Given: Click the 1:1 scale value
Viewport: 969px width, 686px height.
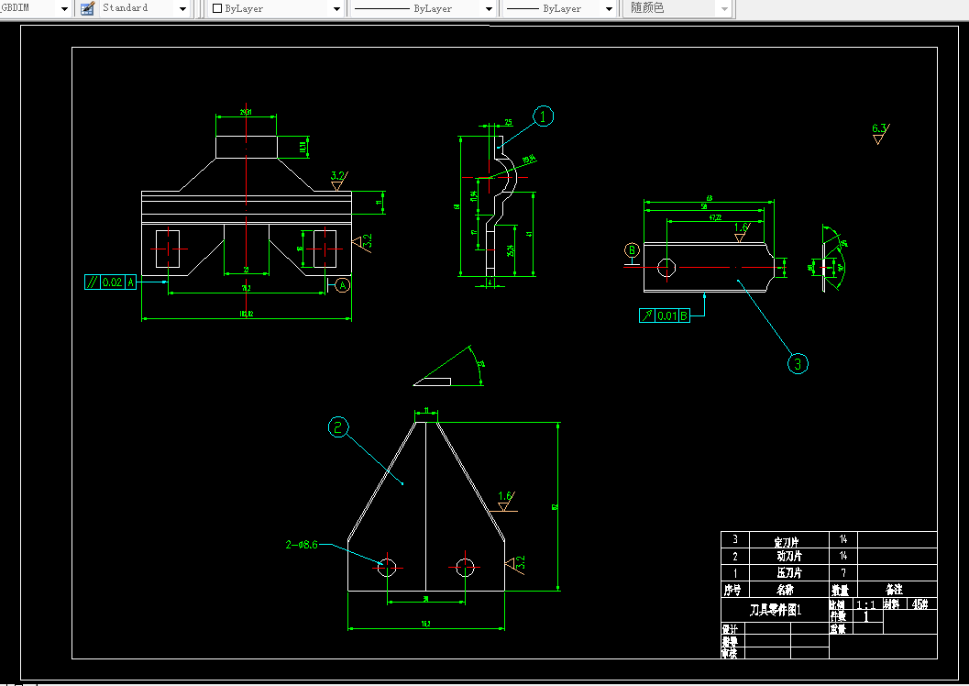Looking at the screenshot, I should coord(865,605).
